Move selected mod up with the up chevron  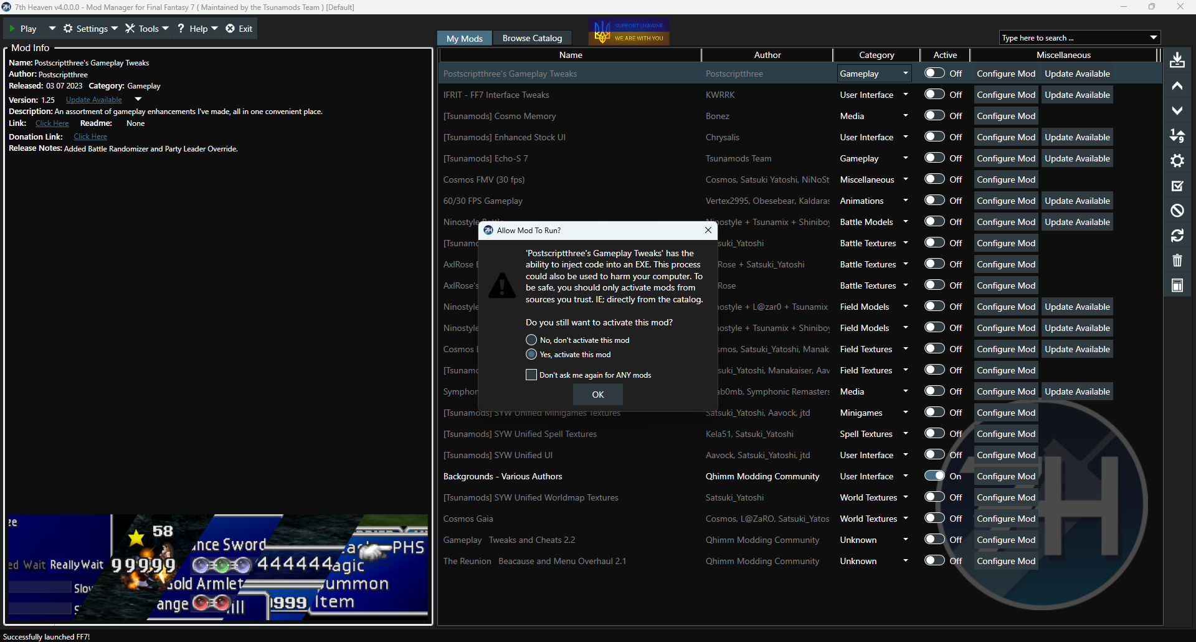coord(1177,86)
